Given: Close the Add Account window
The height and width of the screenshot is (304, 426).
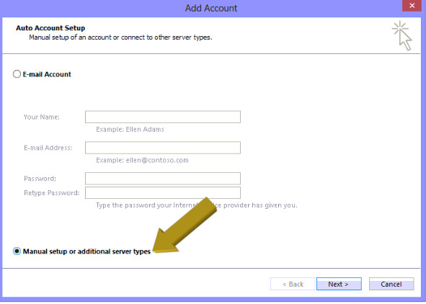Looking at the screenshot, I should (x=412, y=6).
